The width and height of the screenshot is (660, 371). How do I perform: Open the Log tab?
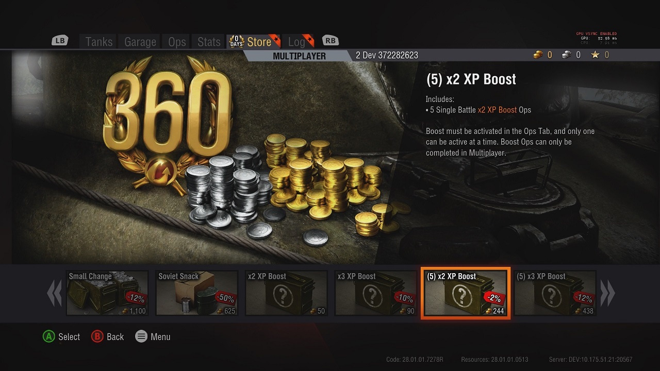click(298, 42)
